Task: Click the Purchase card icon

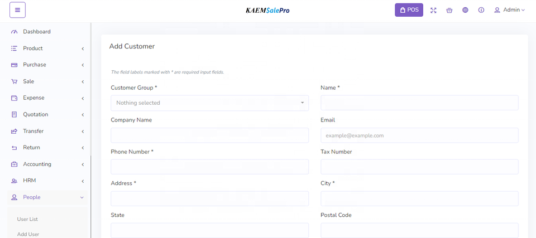Action: click(14, 65)
